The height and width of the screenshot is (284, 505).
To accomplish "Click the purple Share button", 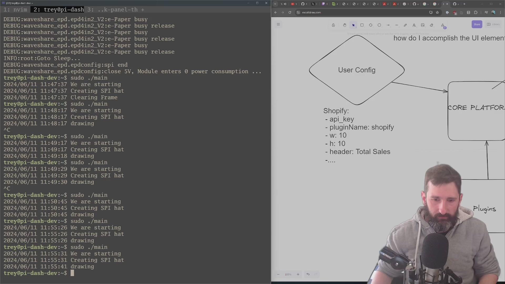I will coord(477,24).
